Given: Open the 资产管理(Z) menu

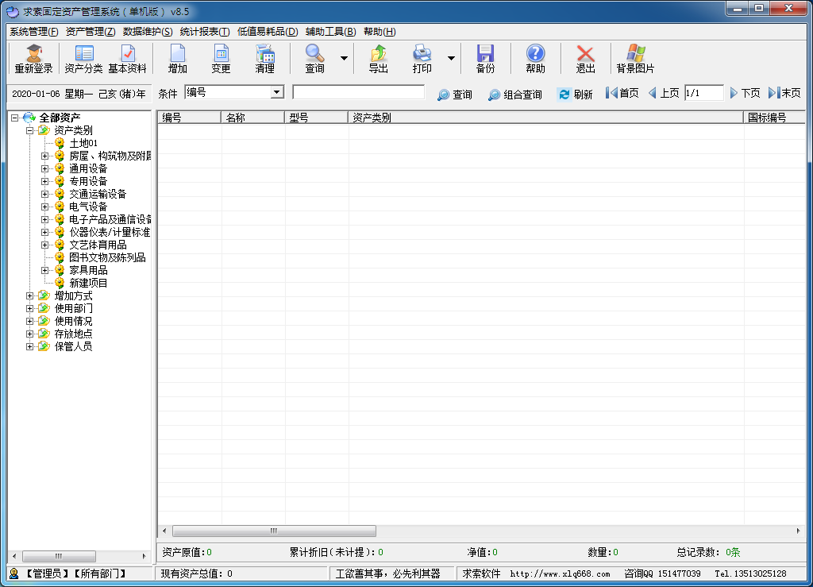Looking at the screenshot, I should tap(91, 32).
